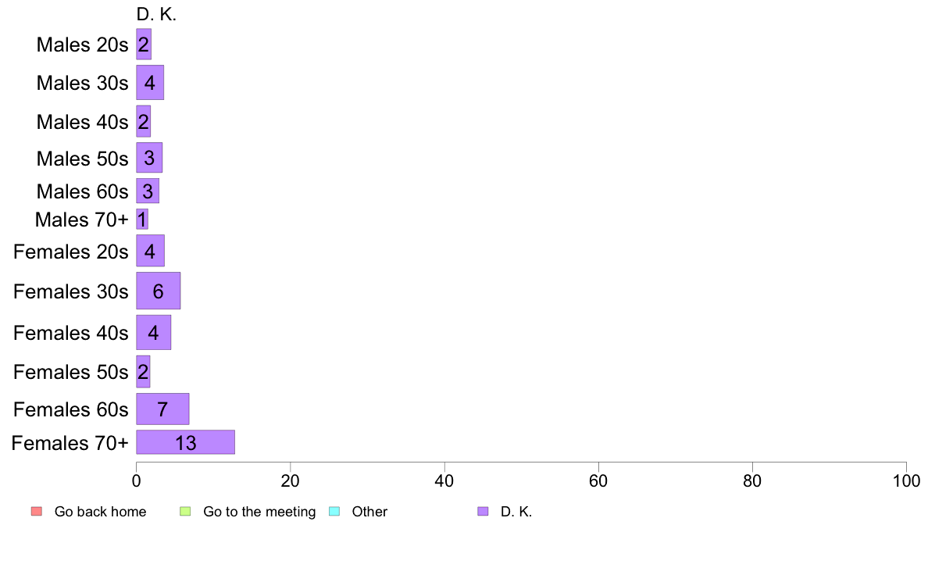Click the Females 20s category label
The width and height of the screenshot is (928, 575).
pyautogui.click(x=71, y=252)
